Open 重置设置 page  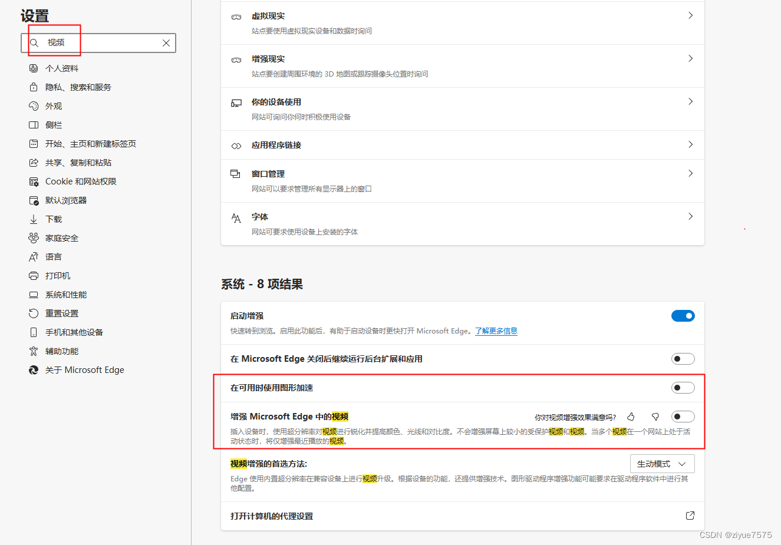61,313
